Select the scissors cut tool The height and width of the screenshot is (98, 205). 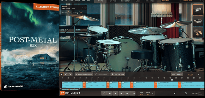coord(70,75)
